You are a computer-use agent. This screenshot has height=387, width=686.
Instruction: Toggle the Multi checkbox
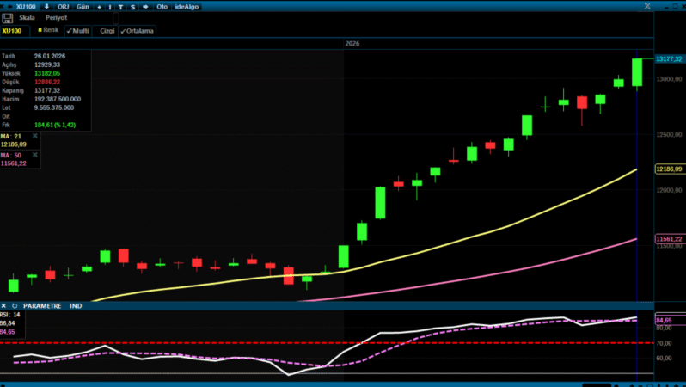(77, 30)
